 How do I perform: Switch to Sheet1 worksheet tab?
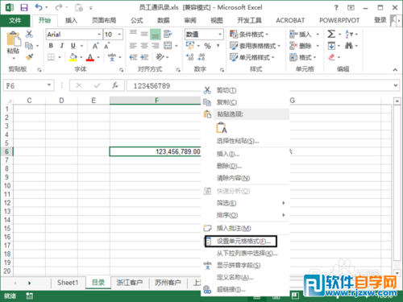pyautogui.click(x=68, y=283)
